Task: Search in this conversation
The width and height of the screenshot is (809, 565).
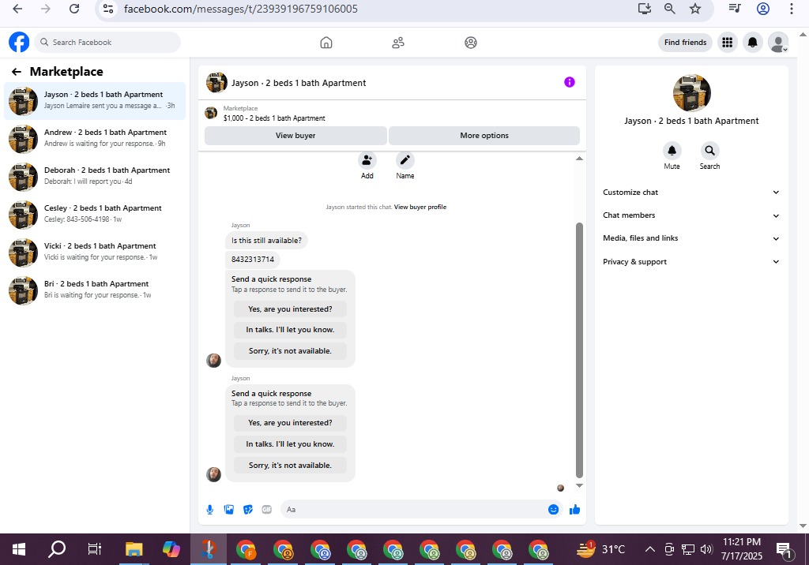Action: pyautogui.click(x=709, y=151)
